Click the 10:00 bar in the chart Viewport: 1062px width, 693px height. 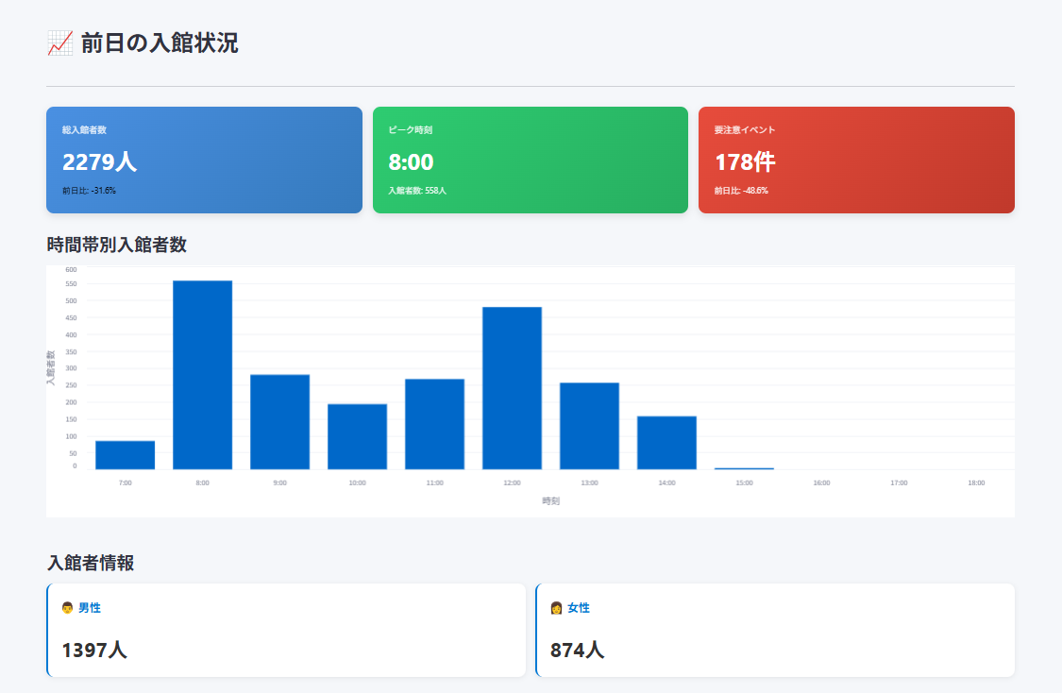(x=357, y=436)
